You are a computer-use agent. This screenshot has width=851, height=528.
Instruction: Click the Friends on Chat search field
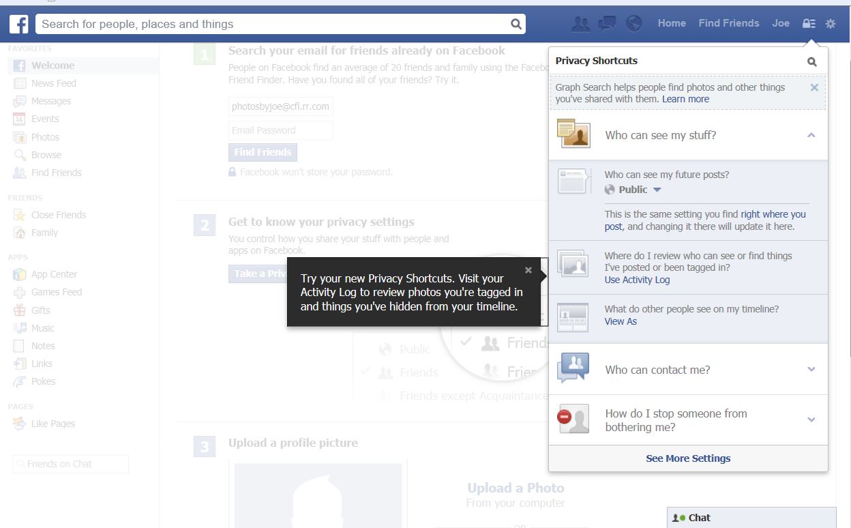point(70,464)
